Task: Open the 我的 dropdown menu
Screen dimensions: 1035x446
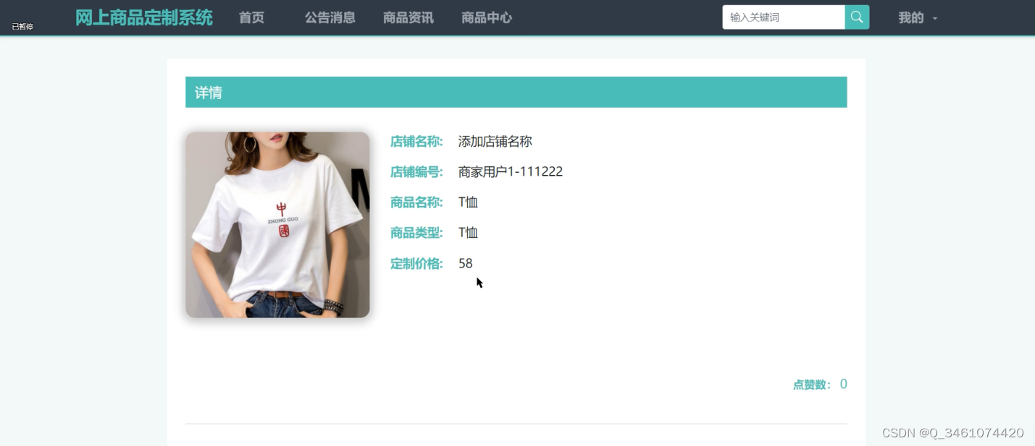Action: (918, 18)
